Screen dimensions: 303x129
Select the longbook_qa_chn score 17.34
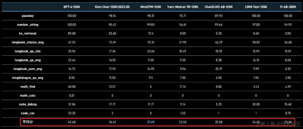(112, 51)
